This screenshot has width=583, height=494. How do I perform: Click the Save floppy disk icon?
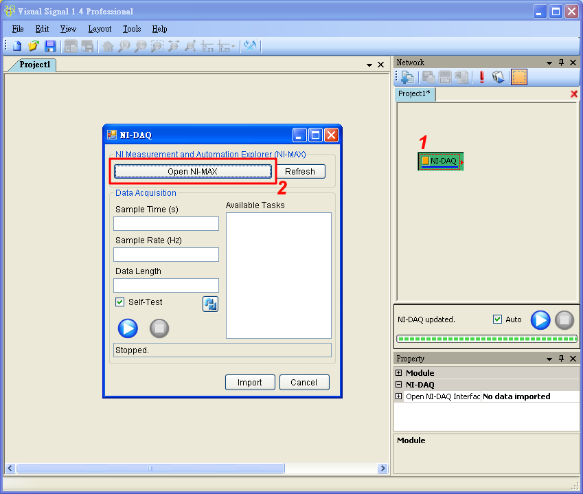coord(50,46)
